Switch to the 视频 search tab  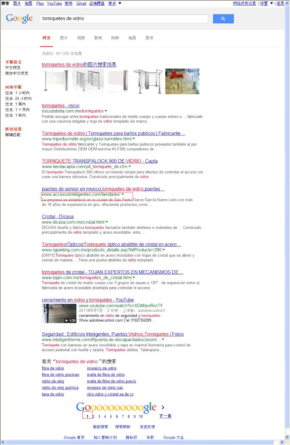(81, 38)
